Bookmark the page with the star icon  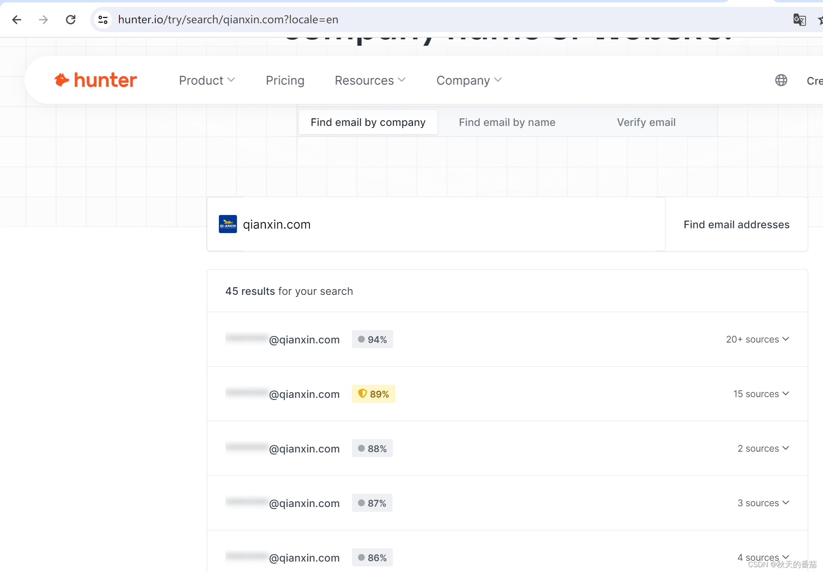point(820,20)
